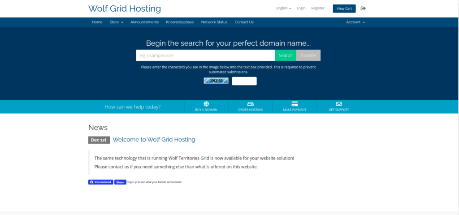459x215 pixels.
Task: Click the Facebook Share button
Action: tap(120, 182)
